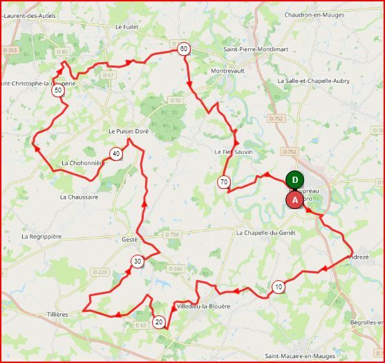Select the 20 km distance marker
Viewport: 385px width, 363px height.
159,322
